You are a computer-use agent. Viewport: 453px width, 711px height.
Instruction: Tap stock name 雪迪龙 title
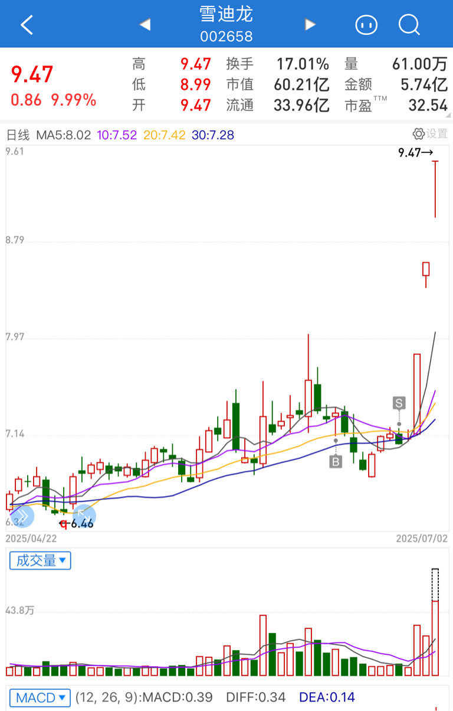click(226, 14)
